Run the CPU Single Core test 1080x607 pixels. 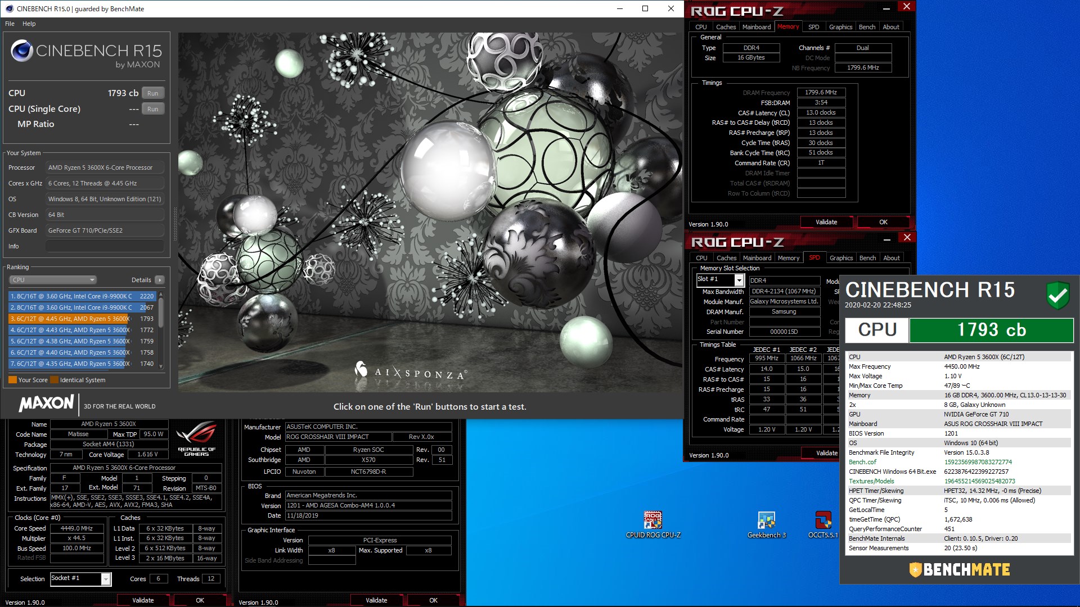153,109
